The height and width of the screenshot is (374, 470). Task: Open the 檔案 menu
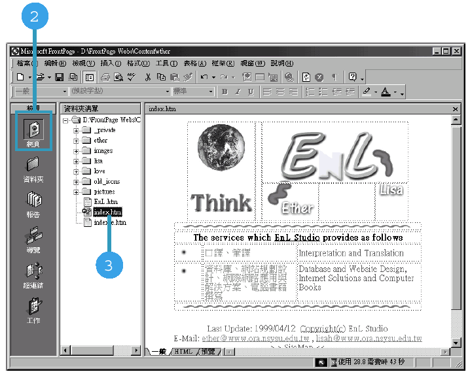(27, 63)
